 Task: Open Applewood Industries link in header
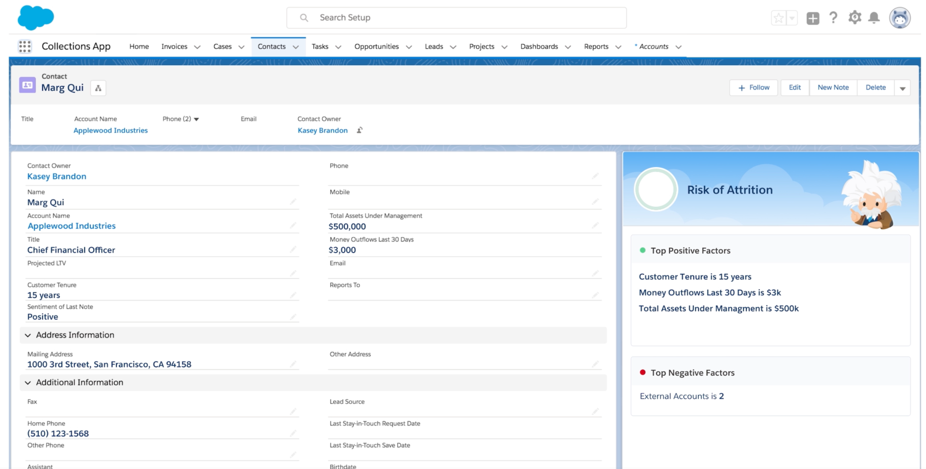pyautogui.click(x=110, y=130)
